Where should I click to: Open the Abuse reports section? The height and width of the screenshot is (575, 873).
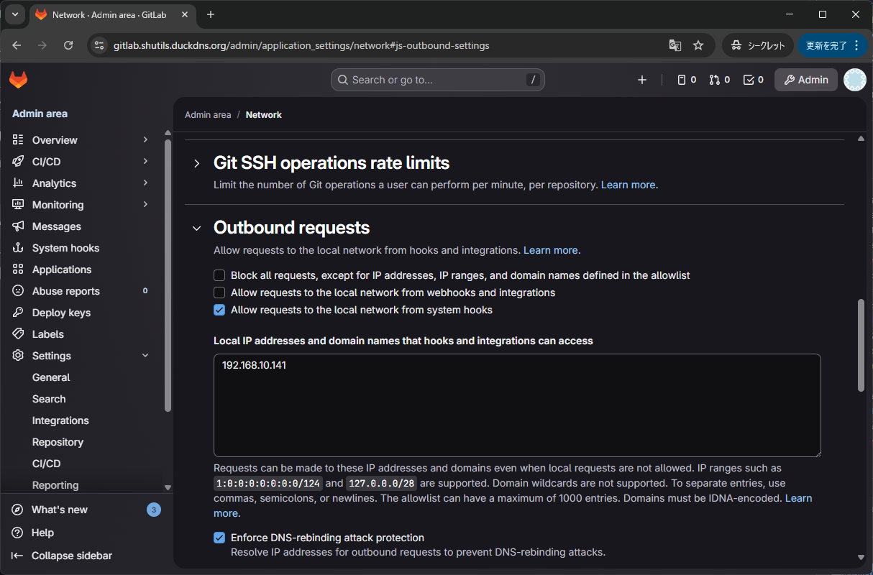[x=65, y=290]
